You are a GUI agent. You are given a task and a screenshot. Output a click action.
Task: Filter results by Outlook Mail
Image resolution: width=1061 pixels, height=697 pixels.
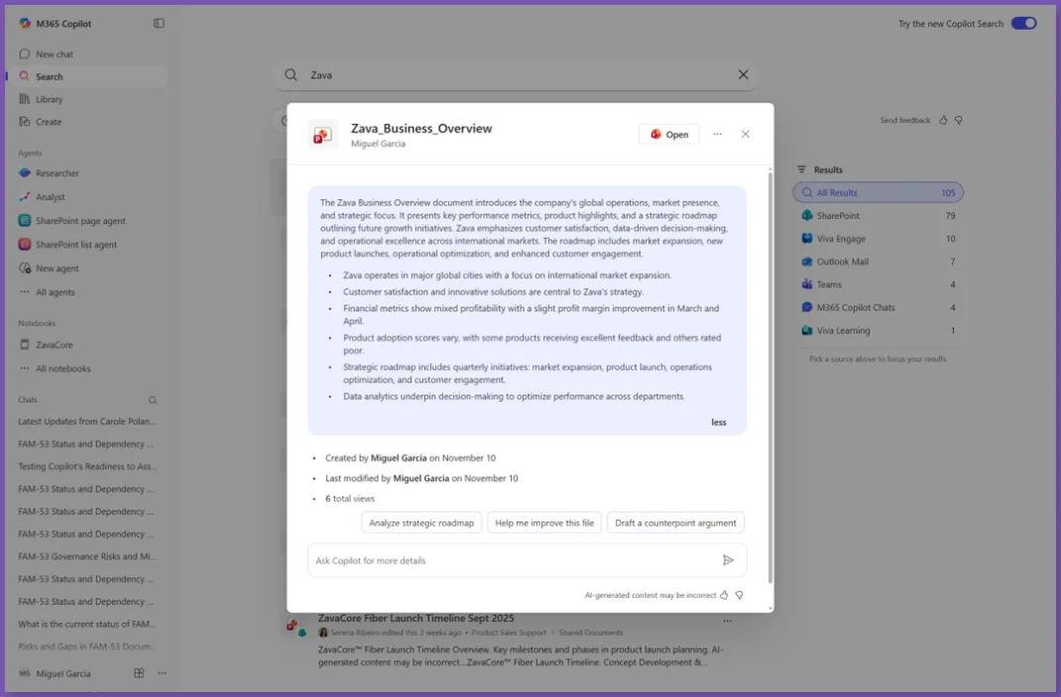[x=842, y=262]
